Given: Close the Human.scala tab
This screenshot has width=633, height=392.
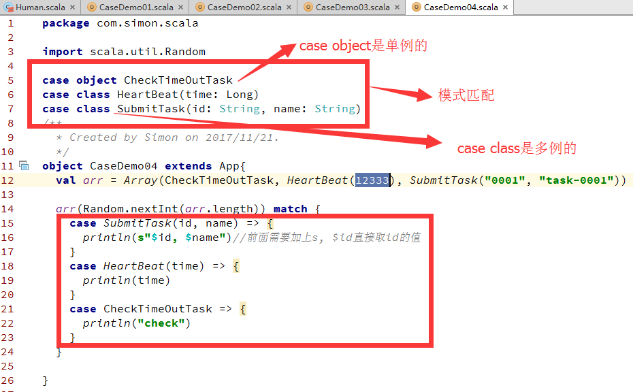Looking at the screenshot, I should tap(72, 7).
